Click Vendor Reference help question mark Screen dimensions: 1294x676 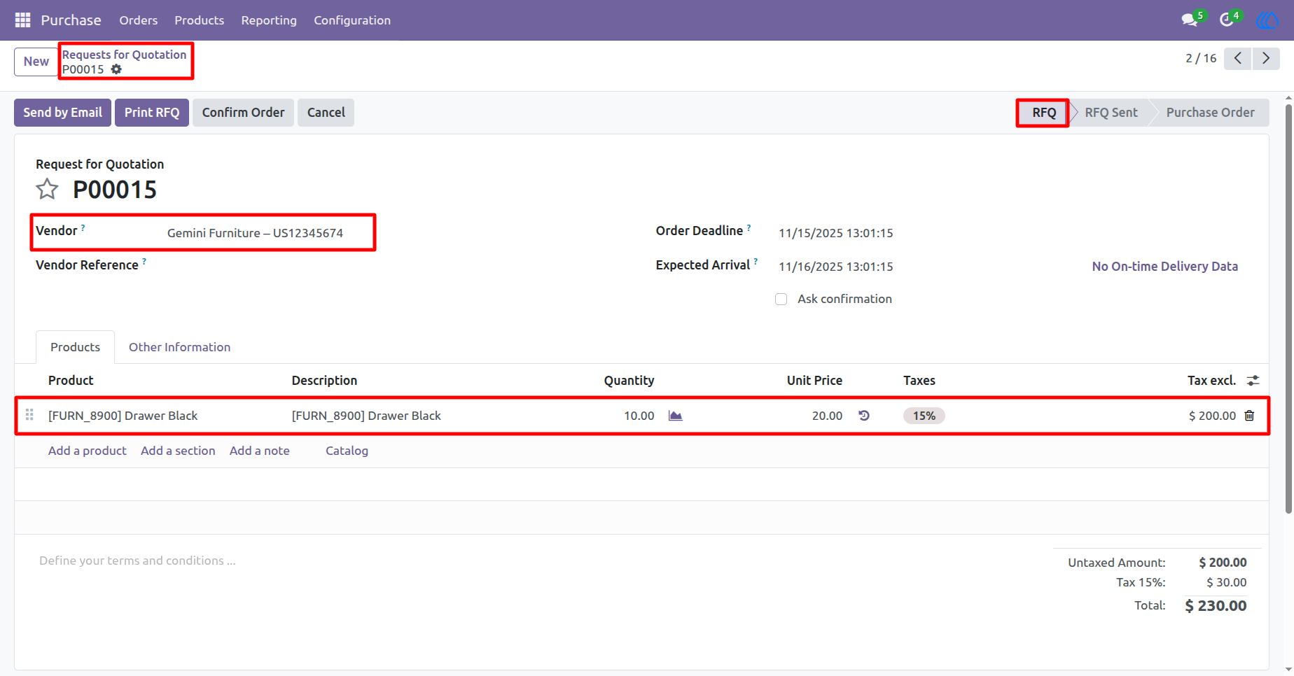click(144, 262)
